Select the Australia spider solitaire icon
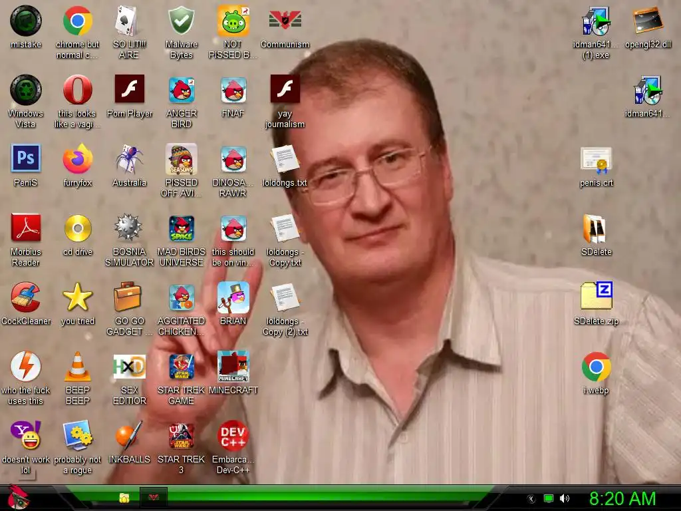The image size is (681, 511). tap(129, 158)
